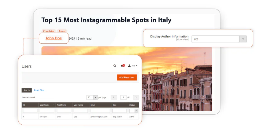261x129 pixels.
Task: Open the John Doe author link
Action: pos(54,38)
